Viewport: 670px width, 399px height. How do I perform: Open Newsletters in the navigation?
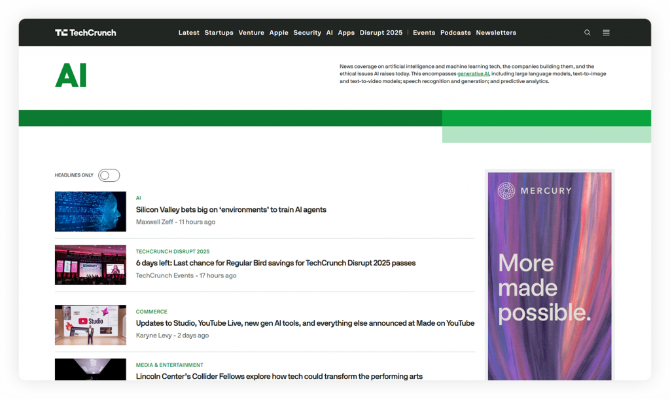(496, 33)
